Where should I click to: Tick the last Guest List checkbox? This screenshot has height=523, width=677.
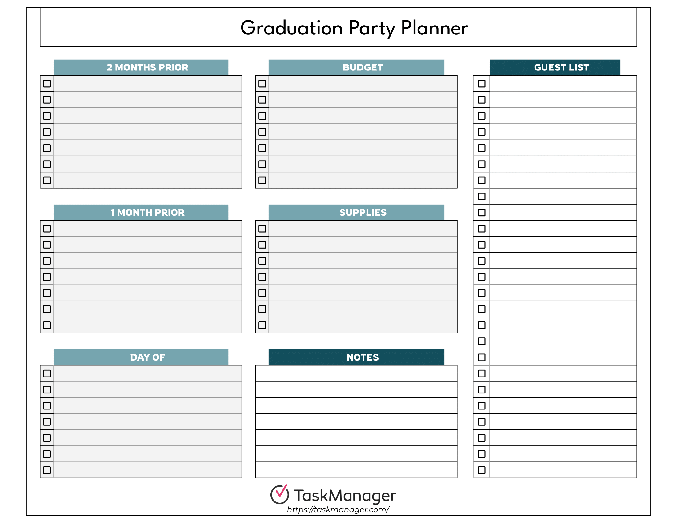point(481,470)
